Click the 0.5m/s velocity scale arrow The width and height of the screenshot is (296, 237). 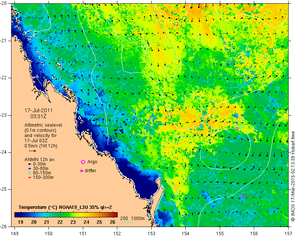(x=33, y=151)
